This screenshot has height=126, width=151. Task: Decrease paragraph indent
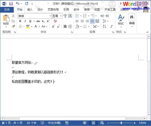(x=102, y=16)
